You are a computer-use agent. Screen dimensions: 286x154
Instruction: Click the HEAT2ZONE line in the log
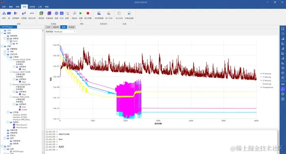click(64, 134)
